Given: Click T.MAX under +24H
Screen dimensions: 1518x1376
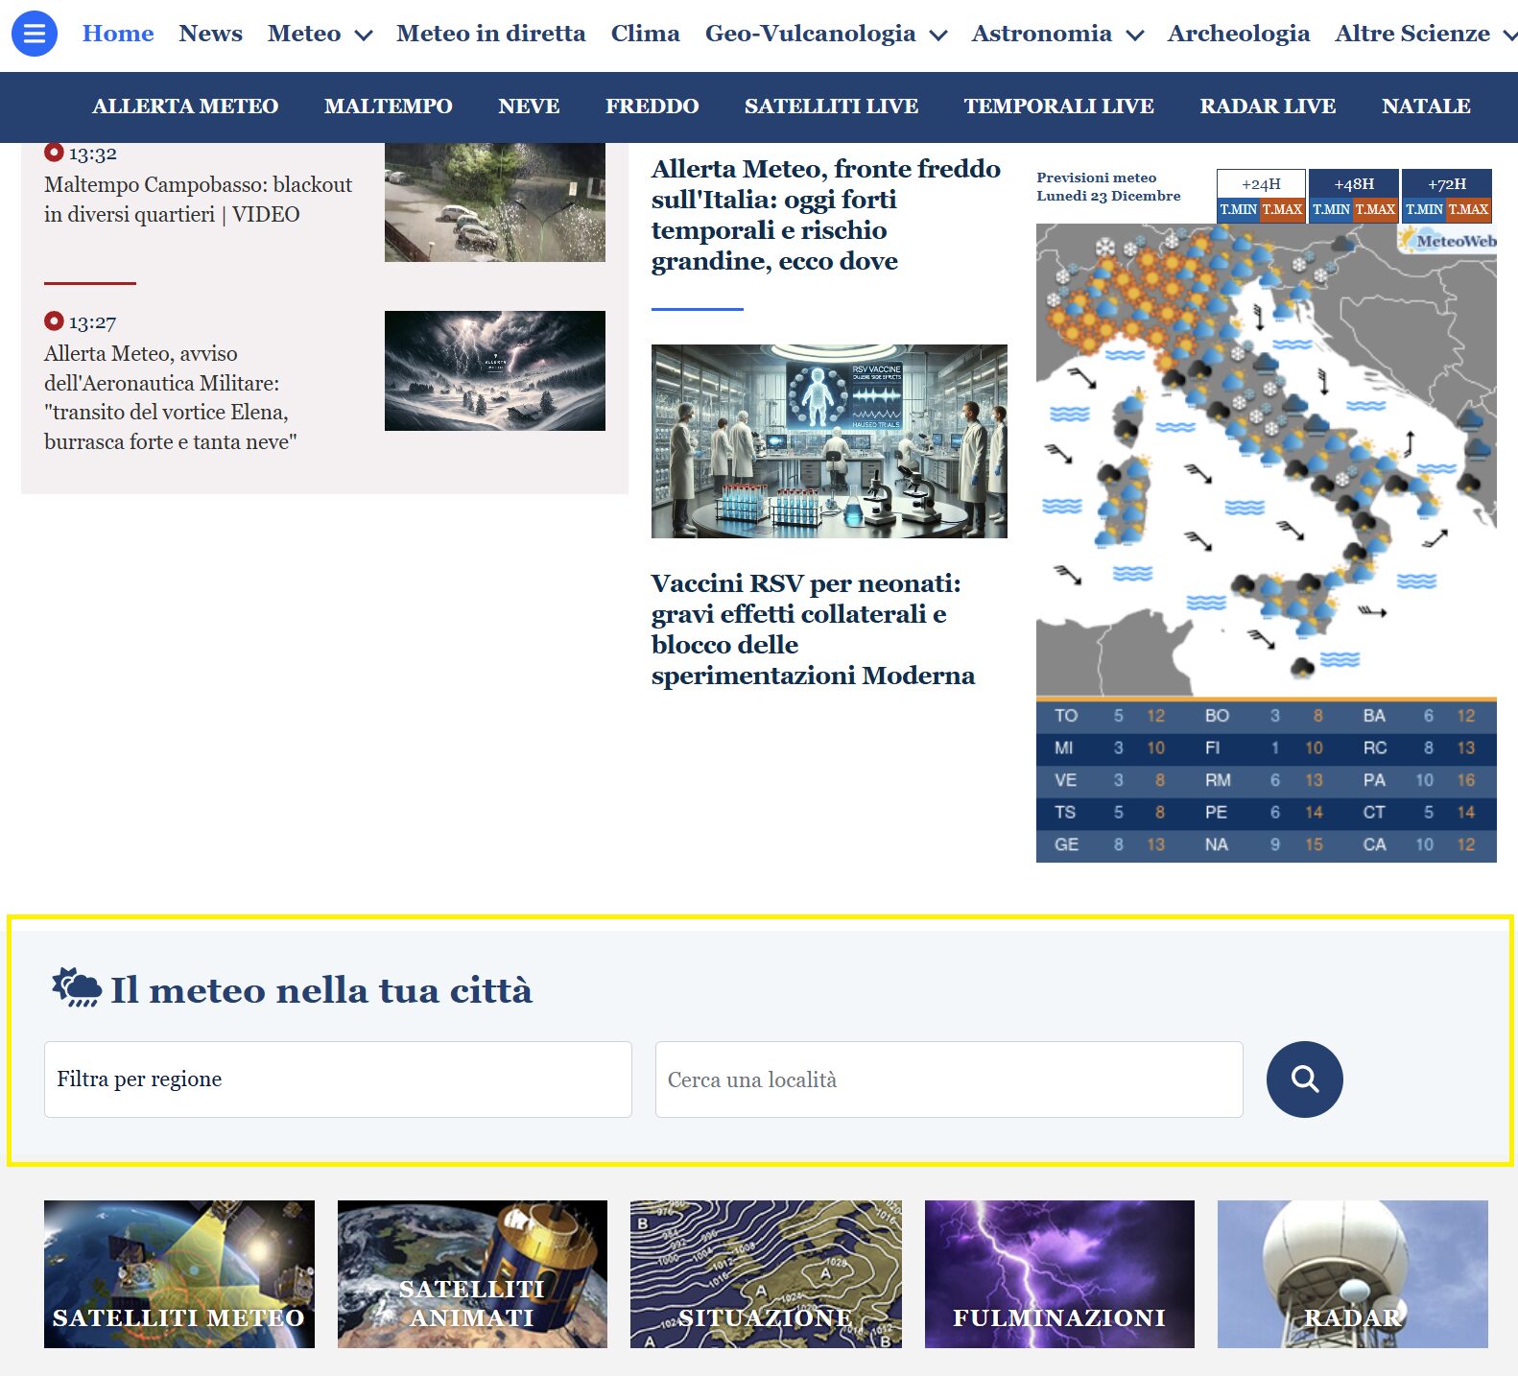Looking at the screenshot, I should (x=1282, y=209).
